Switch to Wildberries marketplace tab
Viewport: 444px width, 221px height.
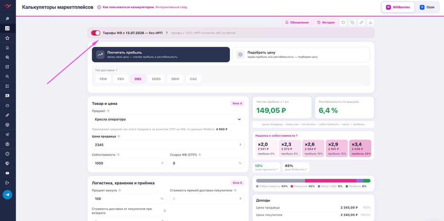coord(398,7)
